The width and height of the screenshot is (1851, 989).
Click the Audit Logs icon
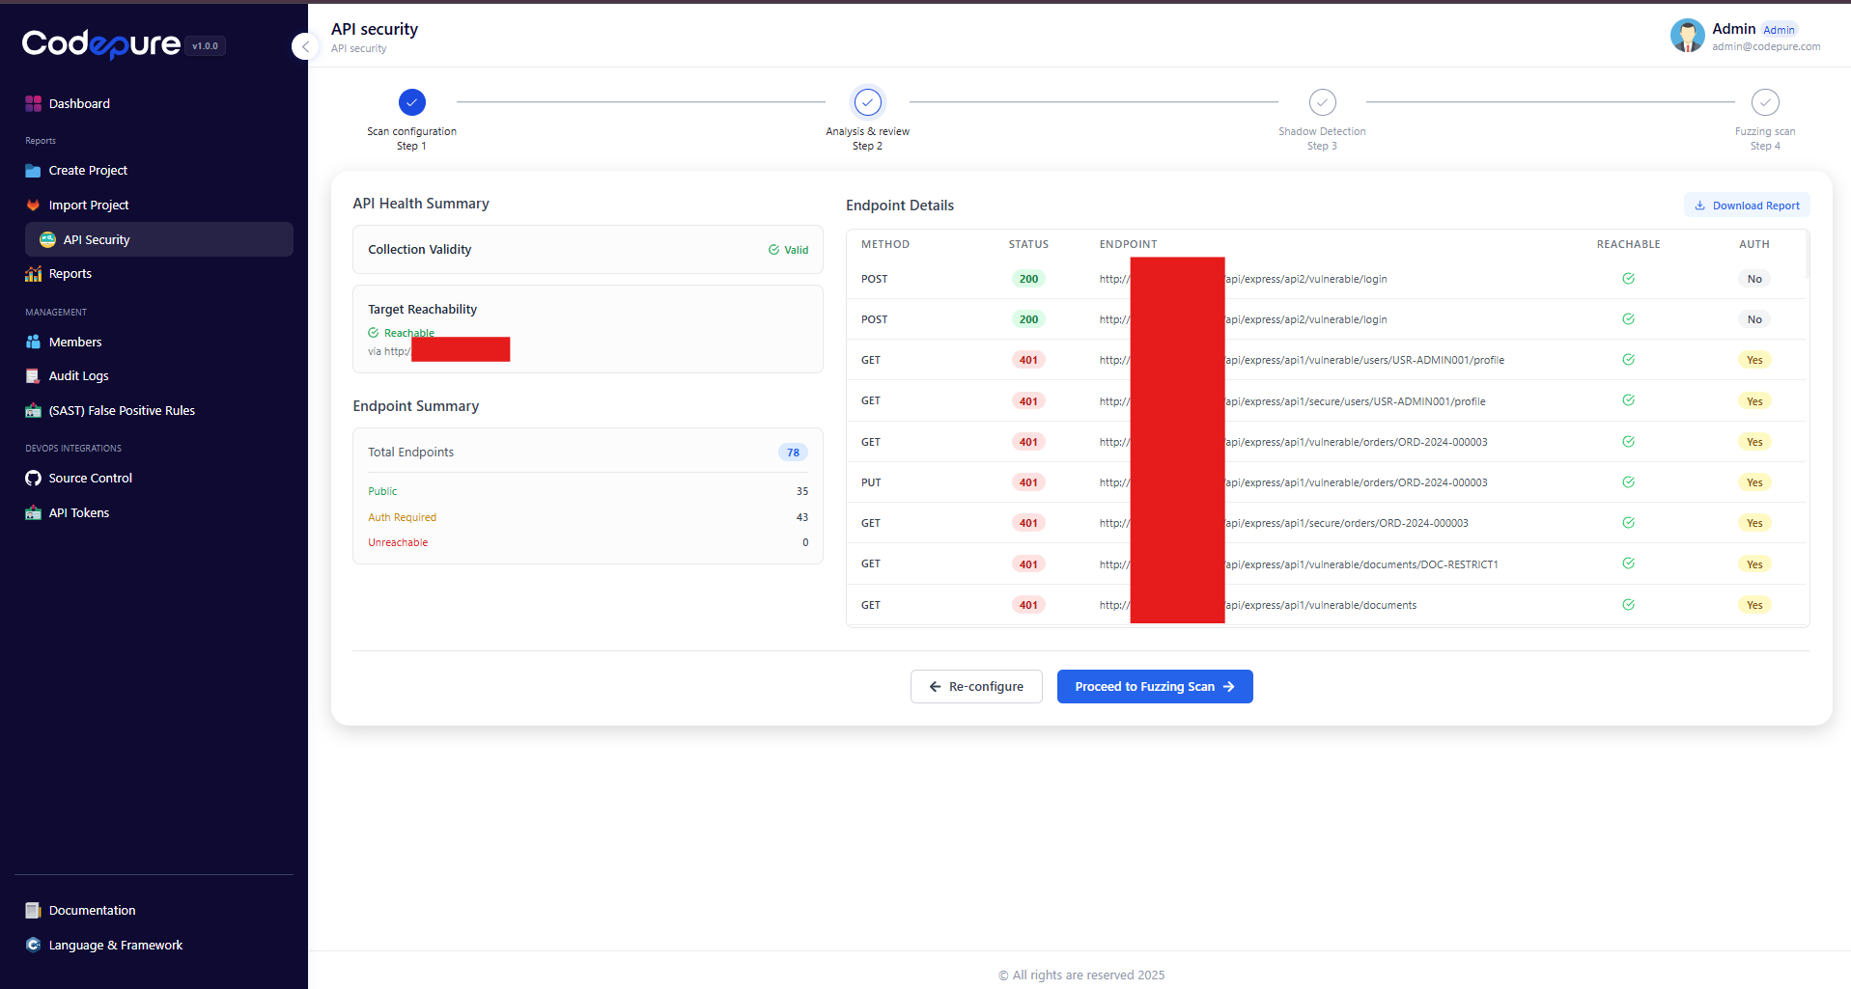(x=33, y=376)
